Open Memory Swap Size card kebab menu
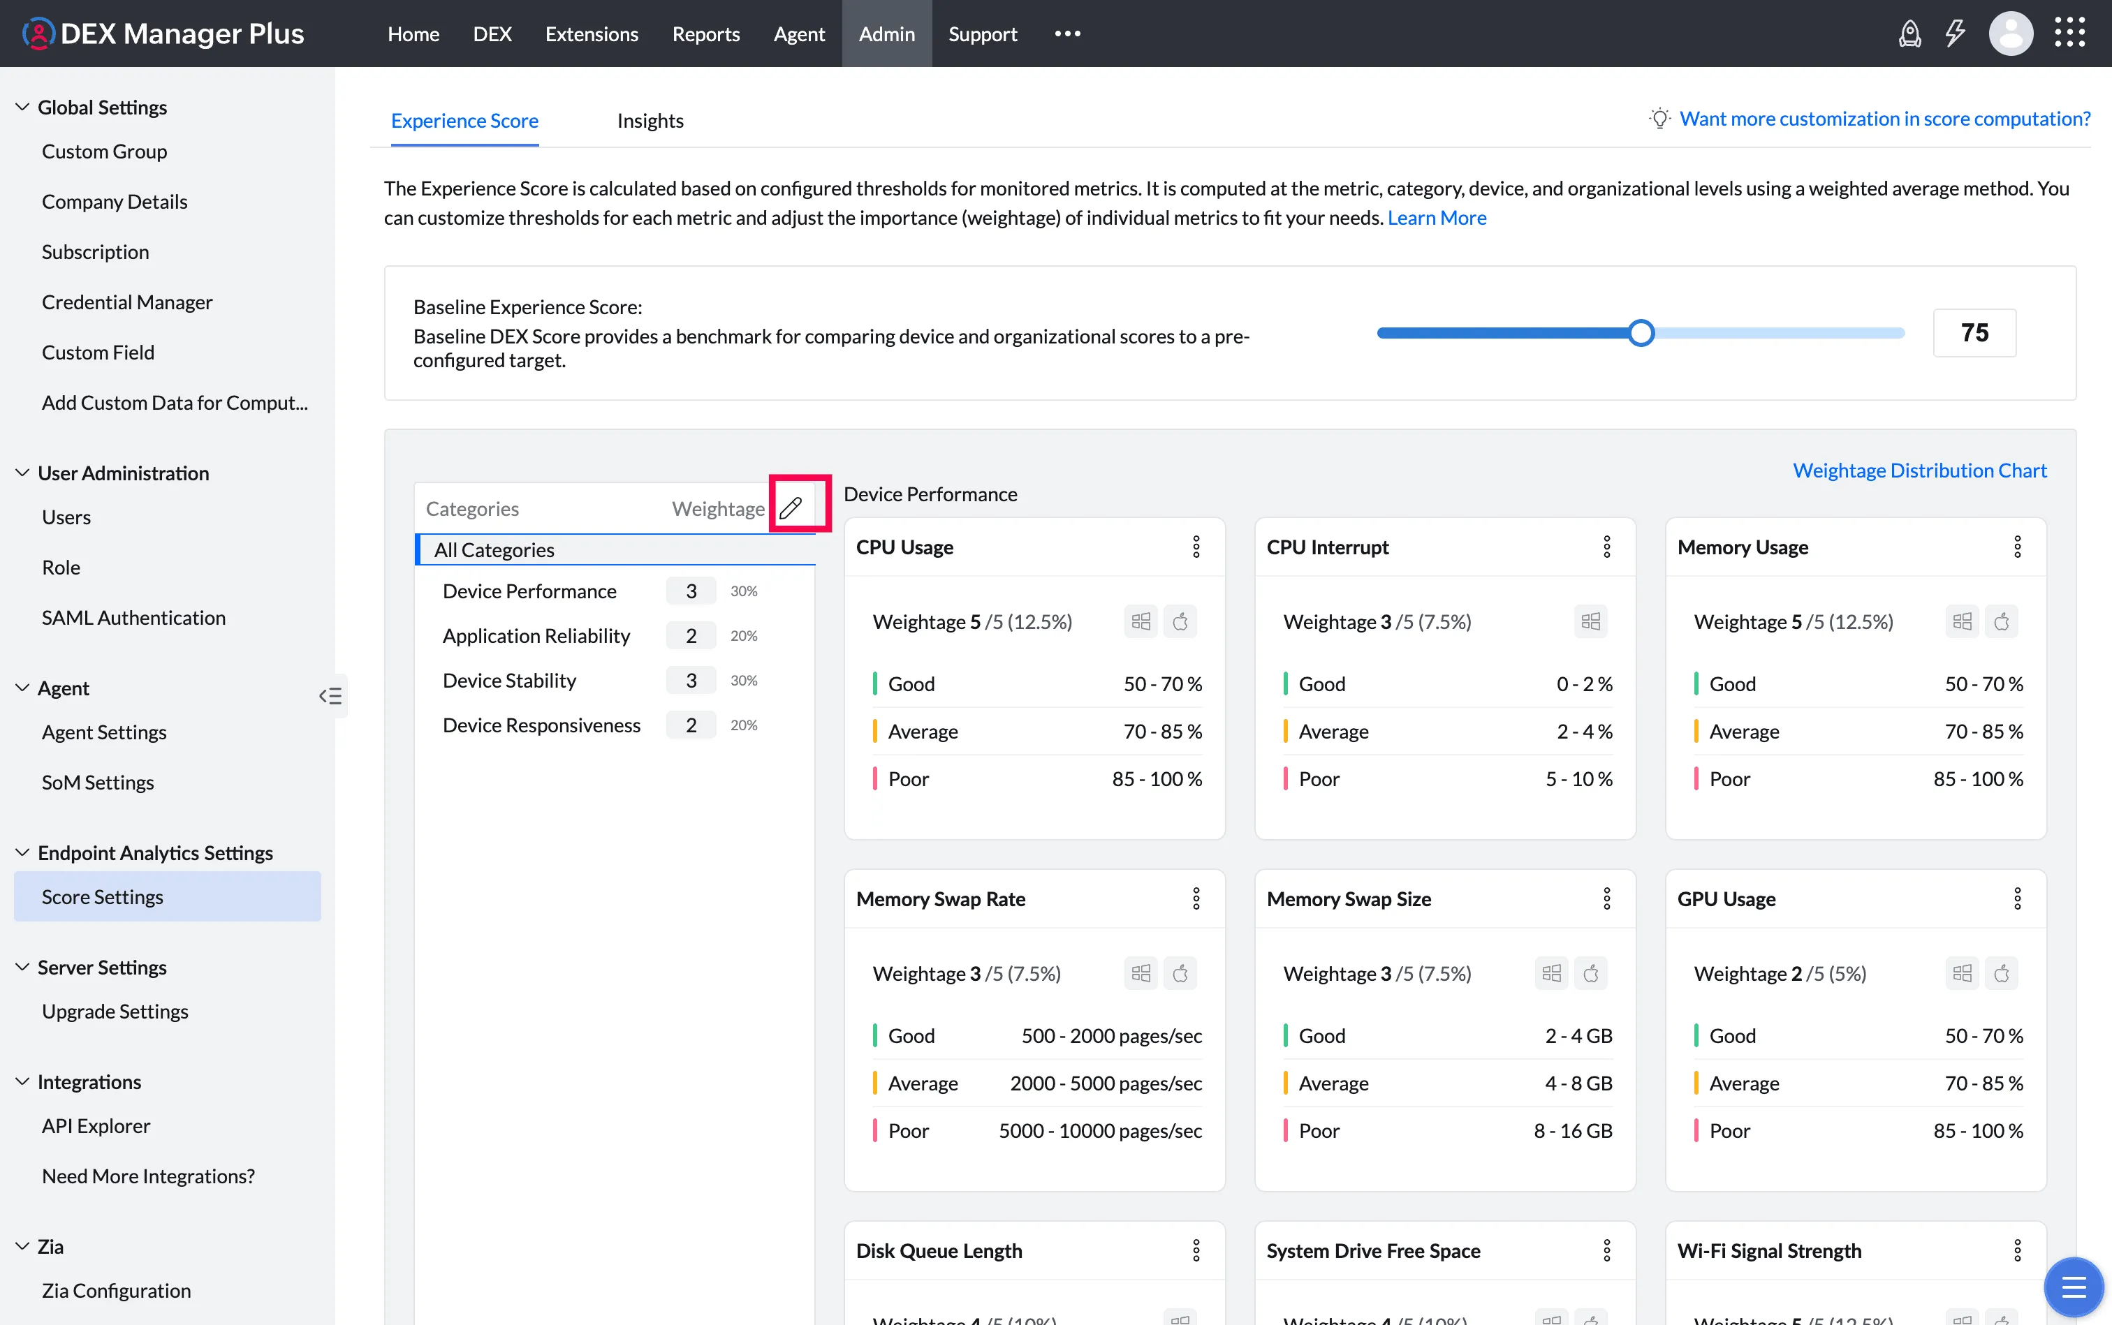The width and height of the screenshot is (2112, 1325). point(1606,898)
